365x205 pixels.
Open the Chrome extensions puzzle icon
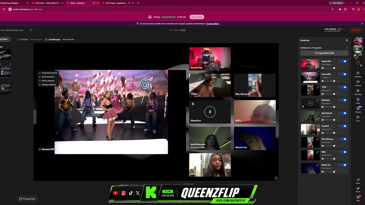tap(345, 9)
